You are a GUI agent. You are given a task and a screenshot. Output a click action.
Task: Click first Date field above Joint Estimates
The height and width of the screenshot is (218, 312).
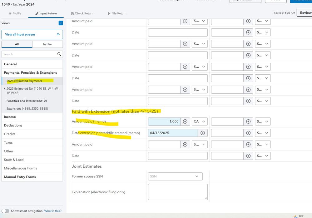point(178,156)
